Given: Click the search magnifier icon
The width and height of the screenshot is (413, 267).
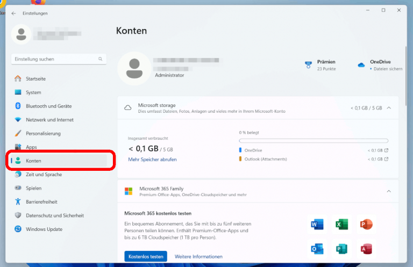Looking at the screenshot, I should (x=101, y=59).
